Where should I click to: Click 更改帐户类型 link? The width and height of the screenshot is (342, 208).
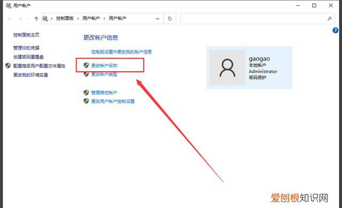pos(104,74)
